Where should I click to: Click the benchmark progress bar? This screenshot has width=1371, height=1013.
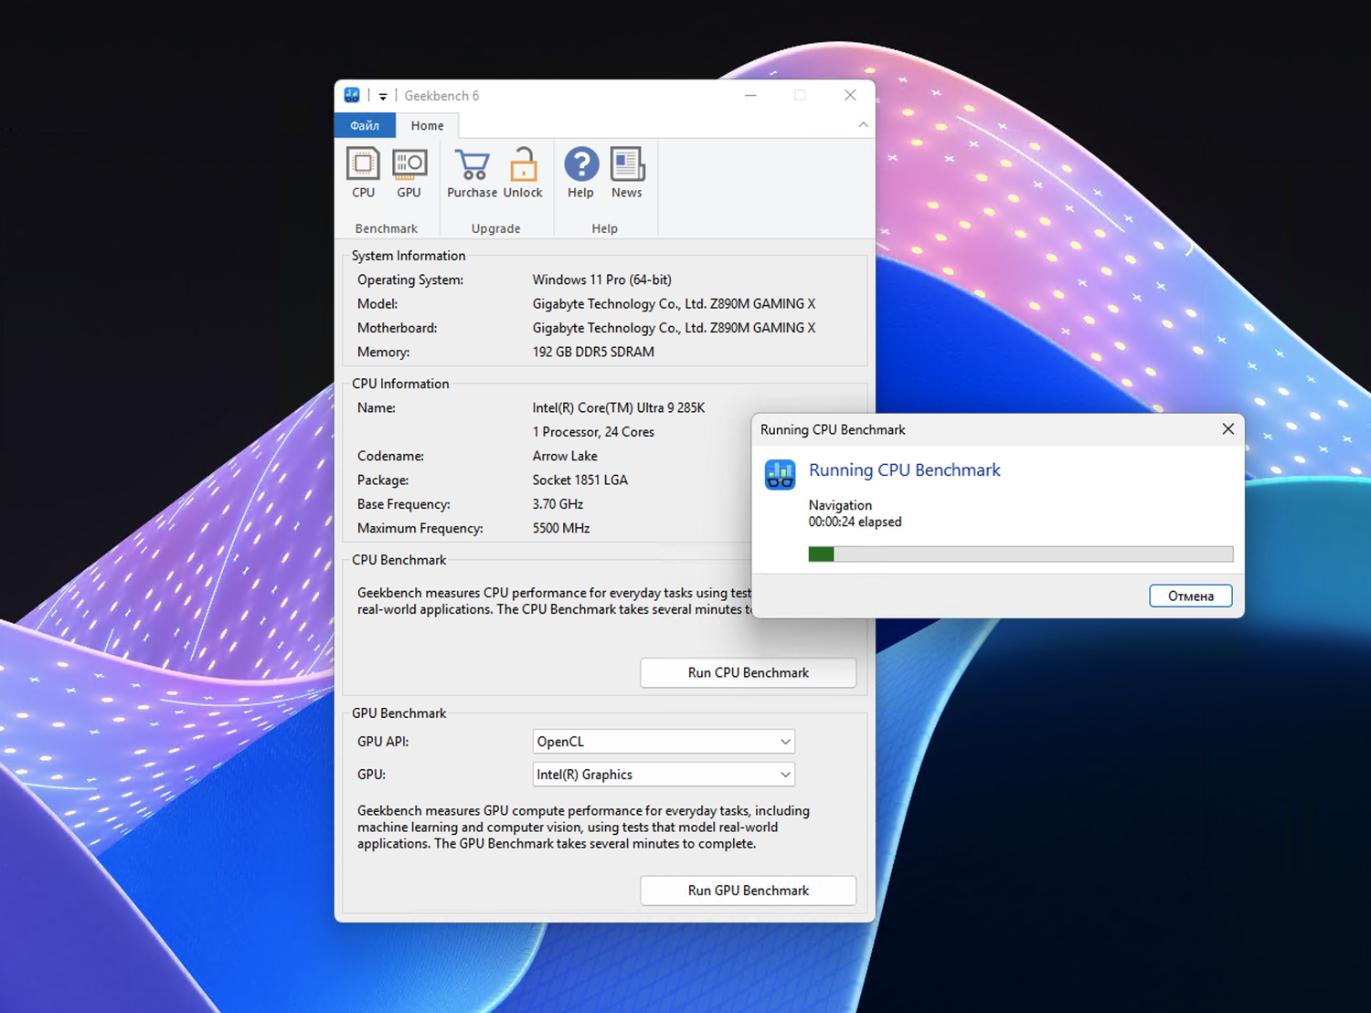tap(1021, 554)
